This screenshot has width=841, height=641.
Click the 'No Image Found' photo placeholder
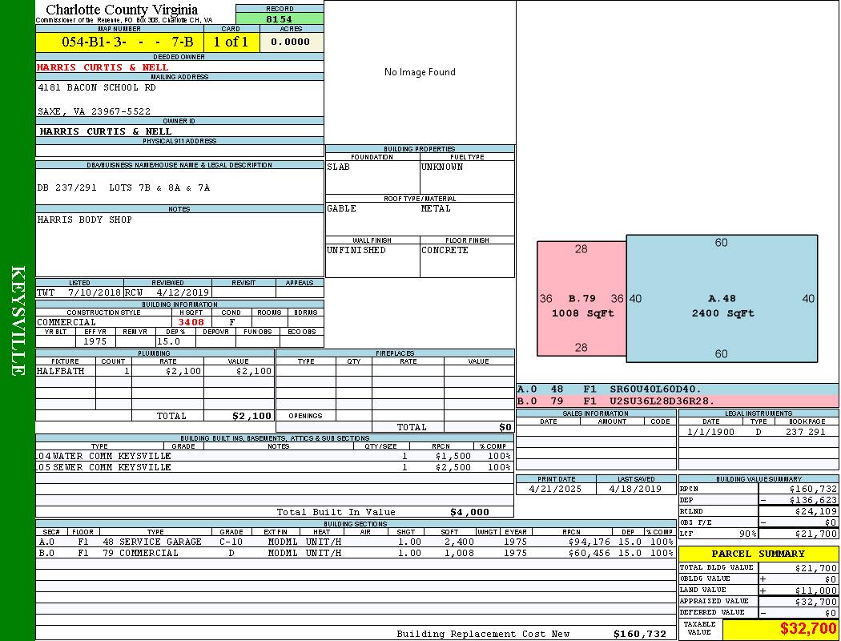pyautogui.click(x=420, y=72)
